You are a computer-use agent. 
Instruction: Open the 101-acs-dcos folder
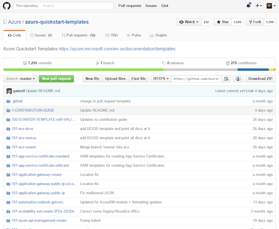23,129
